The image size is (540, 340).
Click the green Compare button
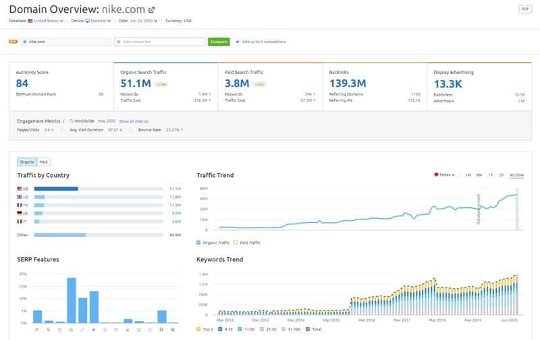[x=219, y=42]
